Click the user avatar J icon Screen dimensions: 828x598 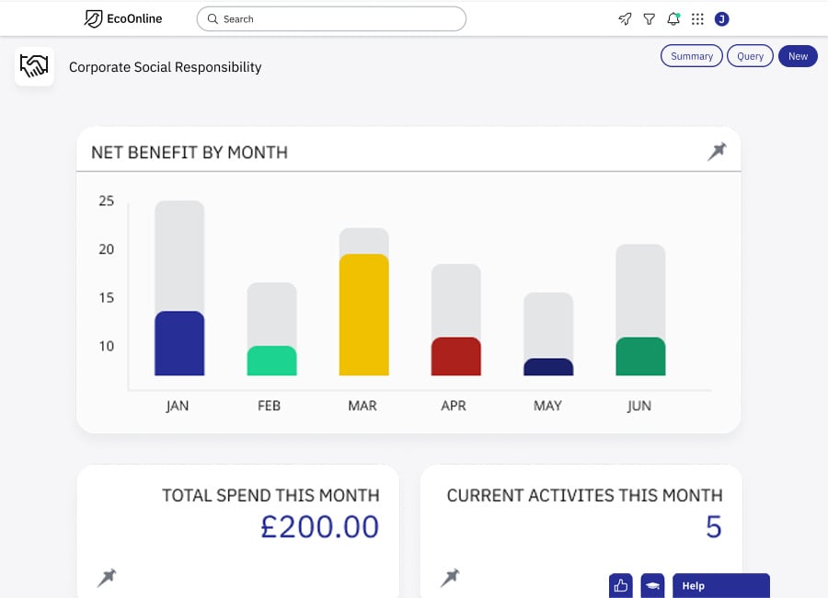coord(721,18)
